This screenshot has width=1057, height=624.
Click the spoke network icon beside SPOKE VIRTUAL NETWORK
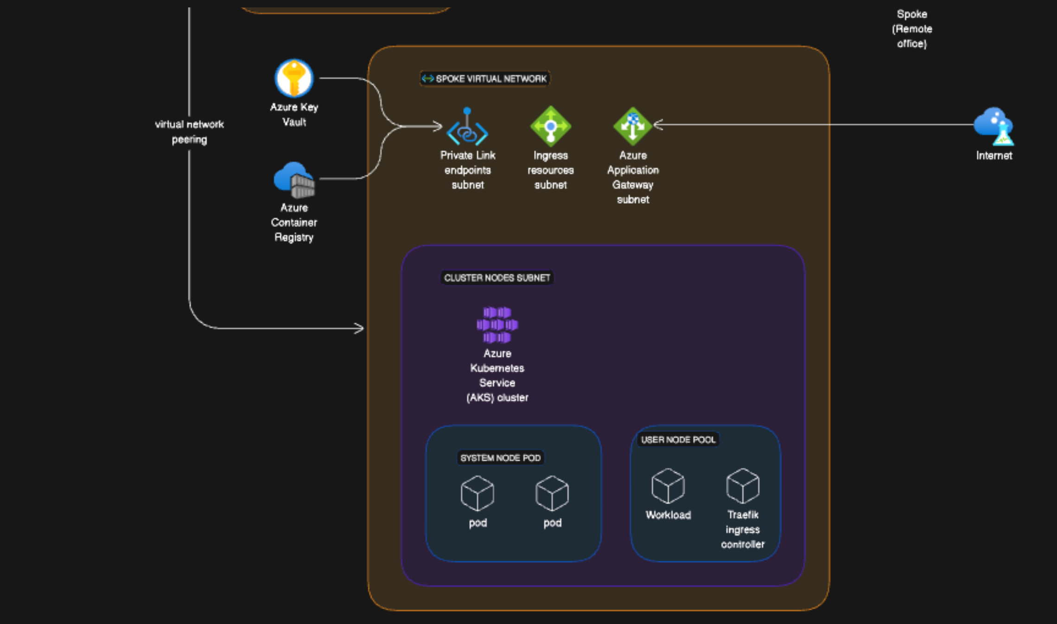427,79
